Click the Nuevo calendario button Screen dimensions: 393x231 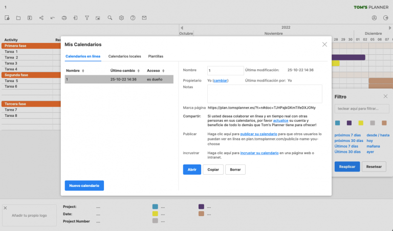click(84, 185)
